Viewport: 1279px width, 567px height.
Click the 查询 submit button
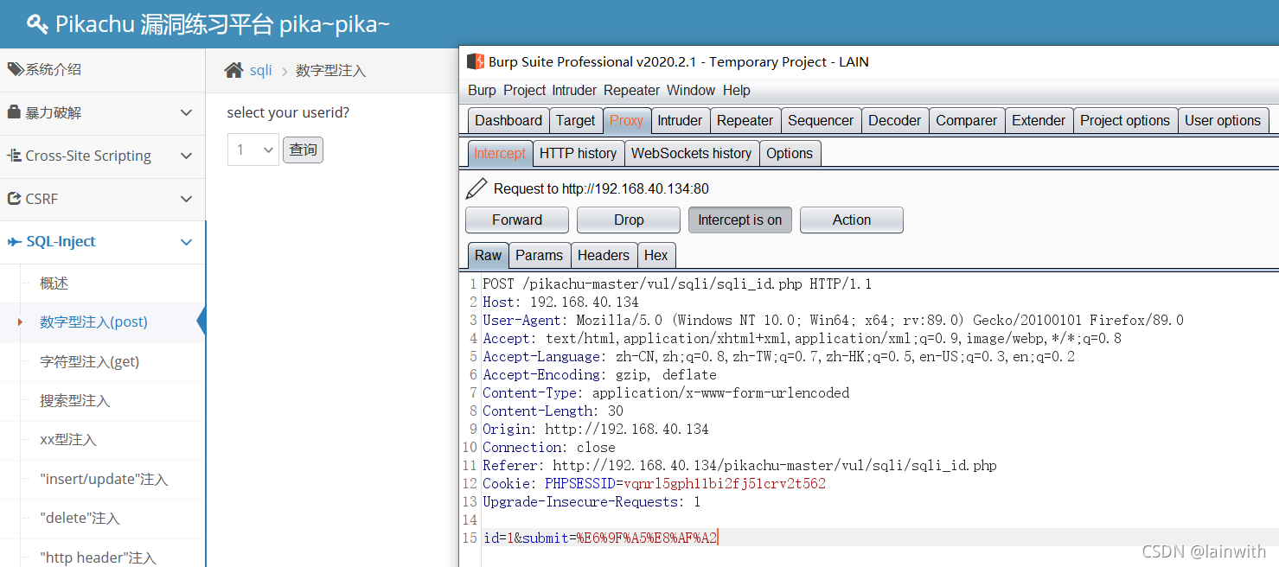click(303, 150)
